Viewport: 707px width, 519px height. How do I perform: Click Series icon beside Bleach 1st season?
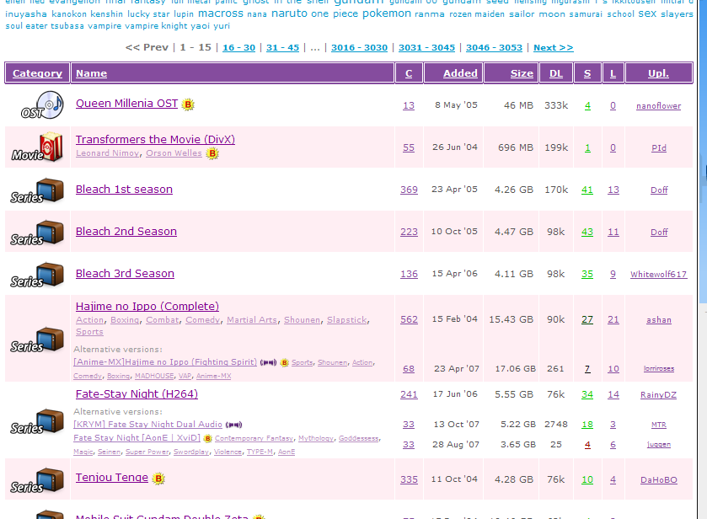37,190
